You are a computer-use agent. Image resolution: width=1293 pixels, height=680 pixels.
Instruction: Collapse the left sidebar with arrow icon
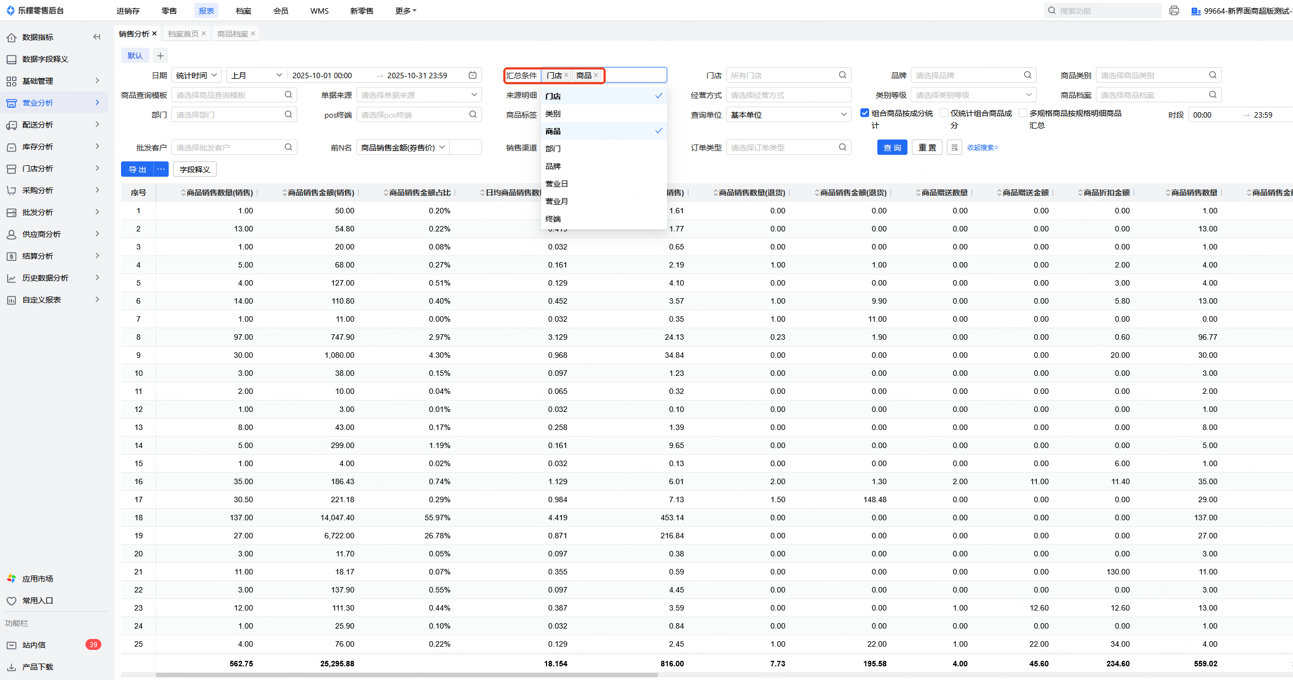click(x=97, y=37)
